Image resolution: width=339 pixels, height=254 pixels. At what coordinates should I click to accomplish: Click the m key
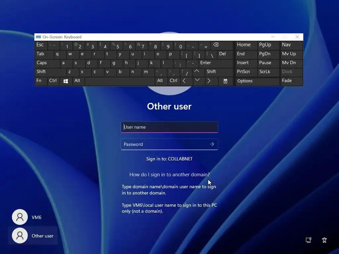[148, 72]
